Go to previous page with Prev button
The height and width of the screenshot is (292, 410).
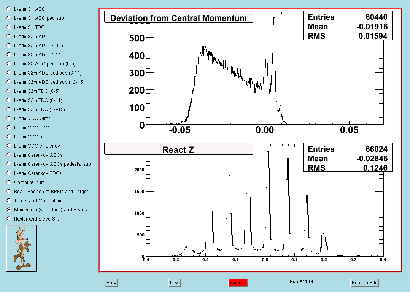(111, 282)
